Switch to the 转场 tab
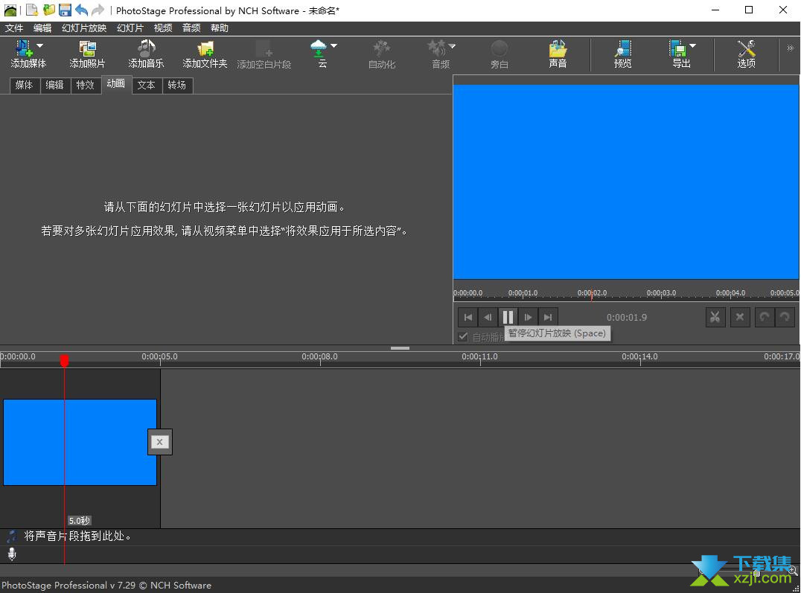The height and width of the screenshot is (593, 801). 176,86
